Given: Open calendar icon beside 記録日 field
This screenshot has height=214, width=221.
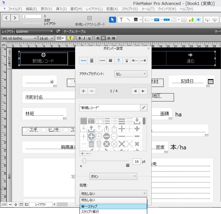Looking at the screenshot, I should [x=211, y=82].
